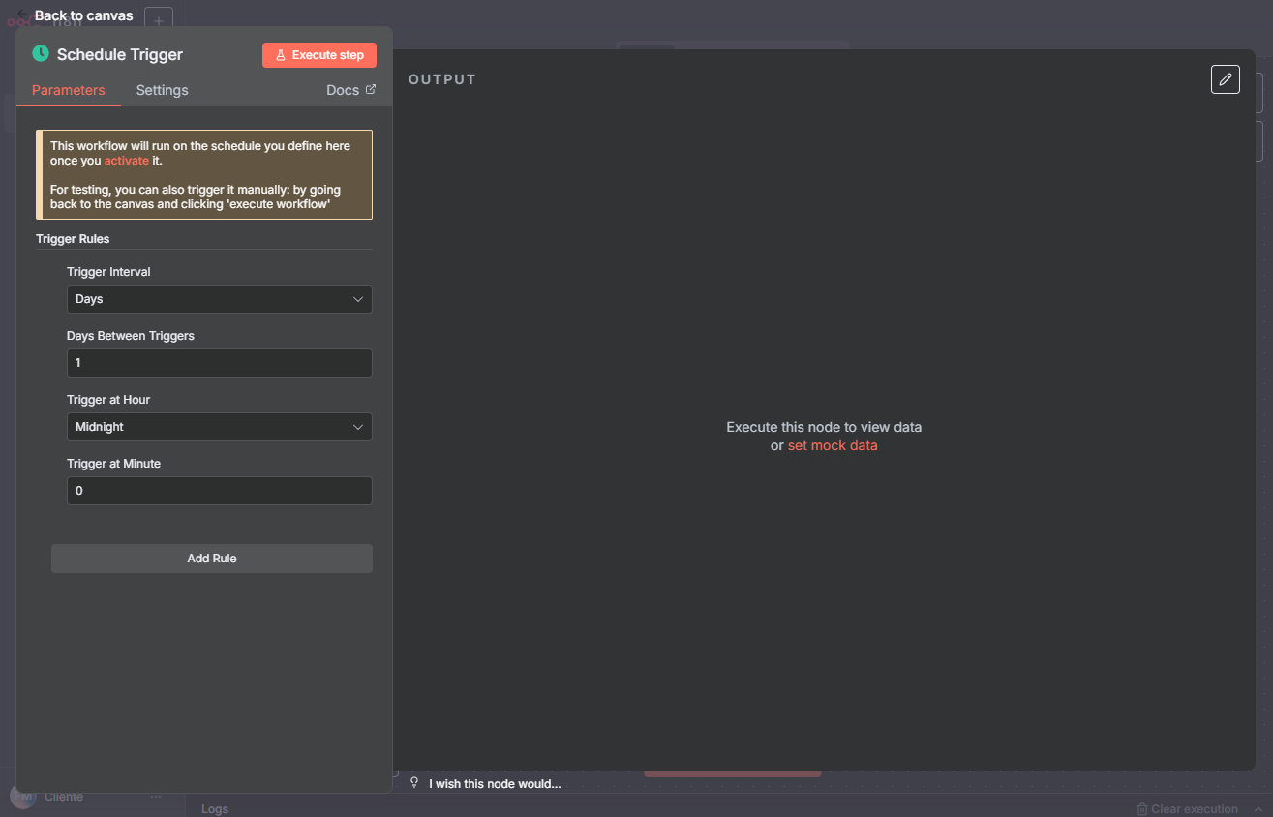The height and width of the screenshot is (817, 1273).
Task: Focus the Trigger at Minute input
Action: point(219,491)
